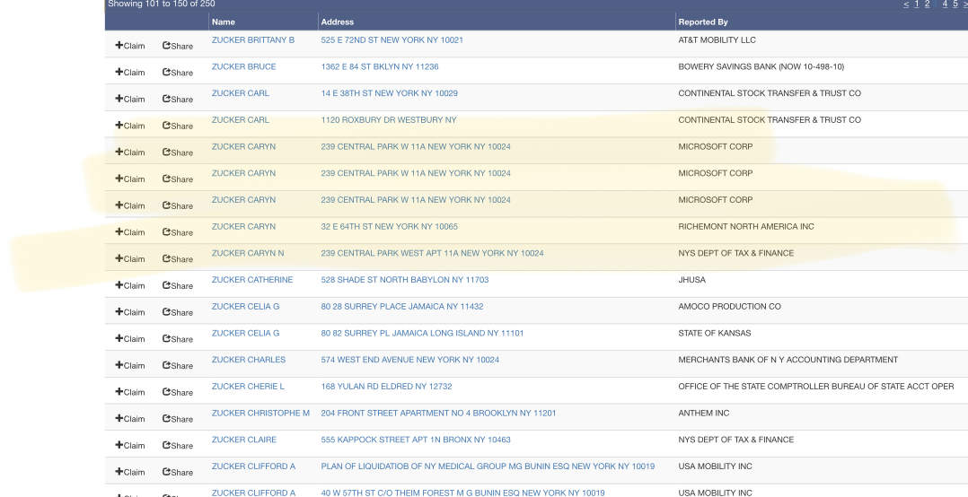Go to results page 2
Screen dimensions: 968x497
coord(928,4)
